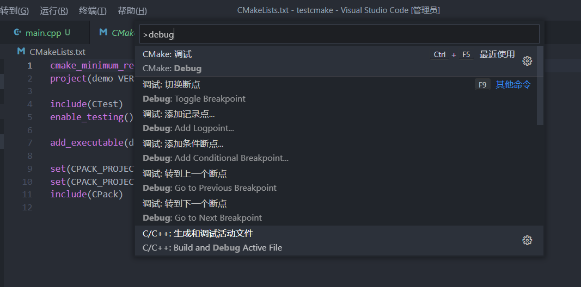Open the 帮助(H) menu
Image resolution: width=581 pixels, height=287 pixels.
(132, 11)
